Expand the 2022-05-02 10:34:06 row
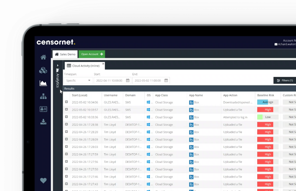The height and width of the screenshot is (191, 296). pos(66,102)
